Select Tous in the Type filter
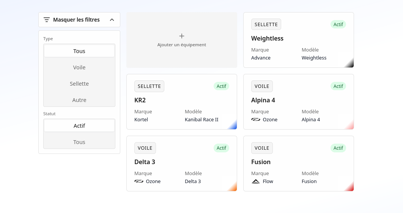403x213 pixels. pos(79,51)
